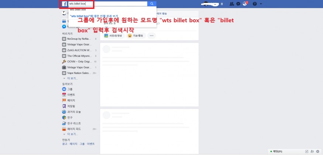The width and height of the screenshot is (323, 155).
Task: Expand 더 보기 under shortcuts list
Action: click(x=72, y=78)
